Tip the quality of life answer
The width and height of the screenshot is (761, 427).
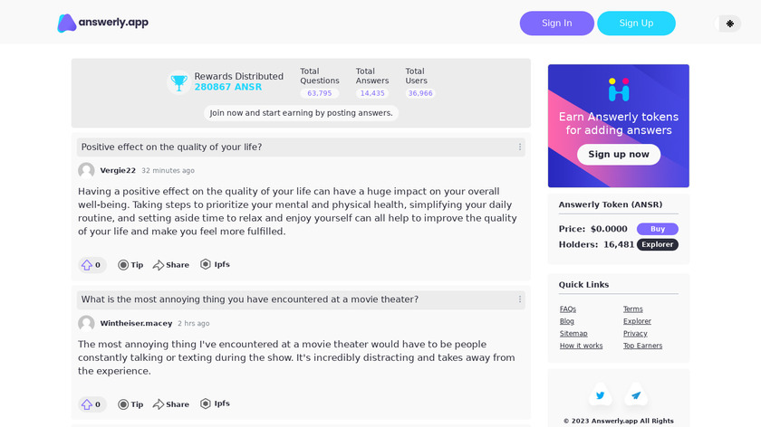tap(130, 265)
